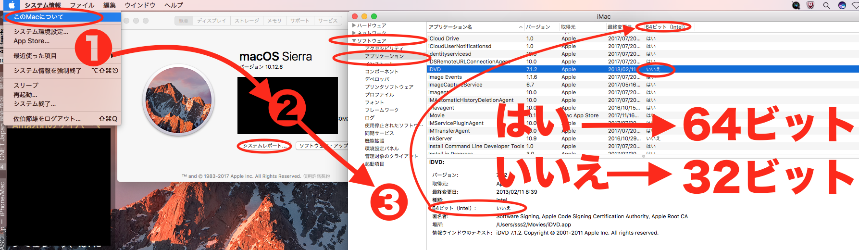This screenshot has width=859, height=250.
Task: Expand the ネットワーク disclosure triangle
Action: click(354, 33)
